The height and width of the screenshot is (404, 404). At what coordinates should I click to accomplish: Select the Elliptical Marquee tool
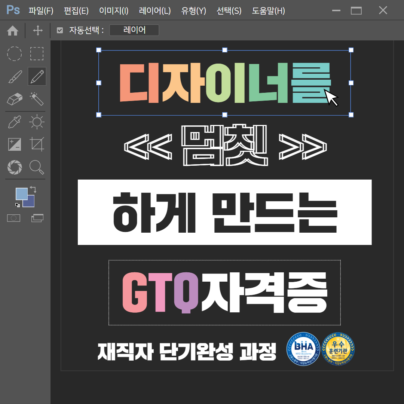(15, 53)
